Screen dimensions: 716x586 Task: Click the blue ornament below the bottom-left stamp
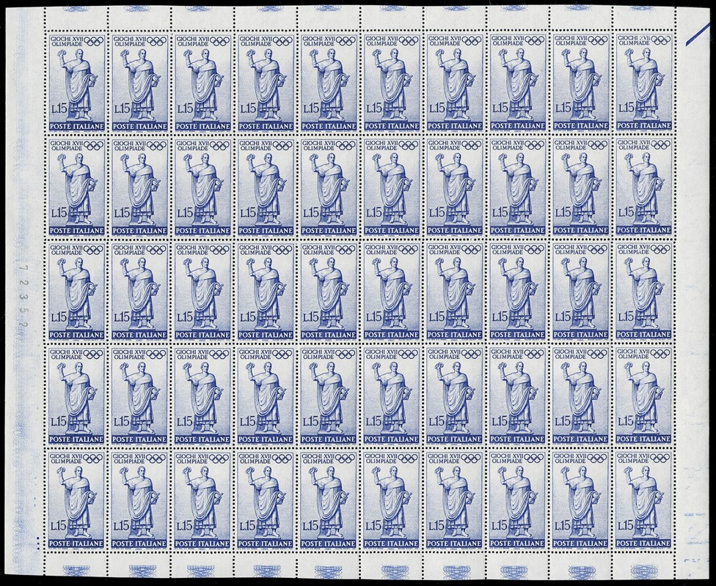(76, 571)
